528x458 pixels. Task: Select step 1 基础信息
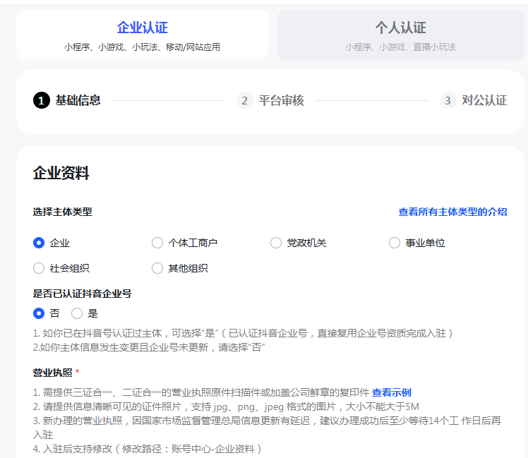(x=67, y=100)
